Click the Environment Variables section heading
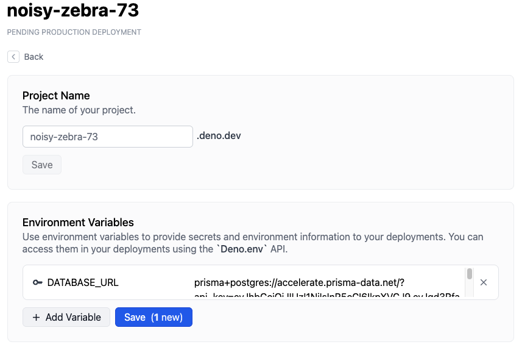Screen dimensions: 522x350 pyautogui.click(x=78, y=223)
